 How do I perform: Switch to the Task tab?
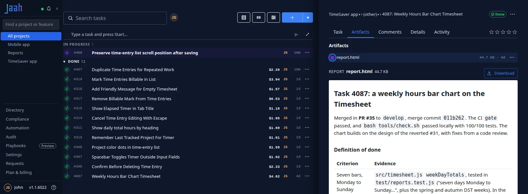coord(338,32)
